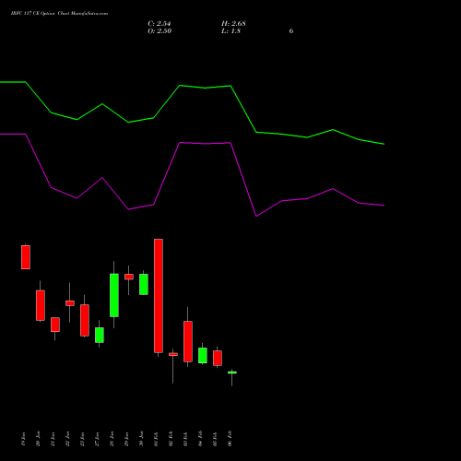This screenshot has height=461, width=461.
Task: Select the 04 Feb date label
Action: click(x=201, y=438)
